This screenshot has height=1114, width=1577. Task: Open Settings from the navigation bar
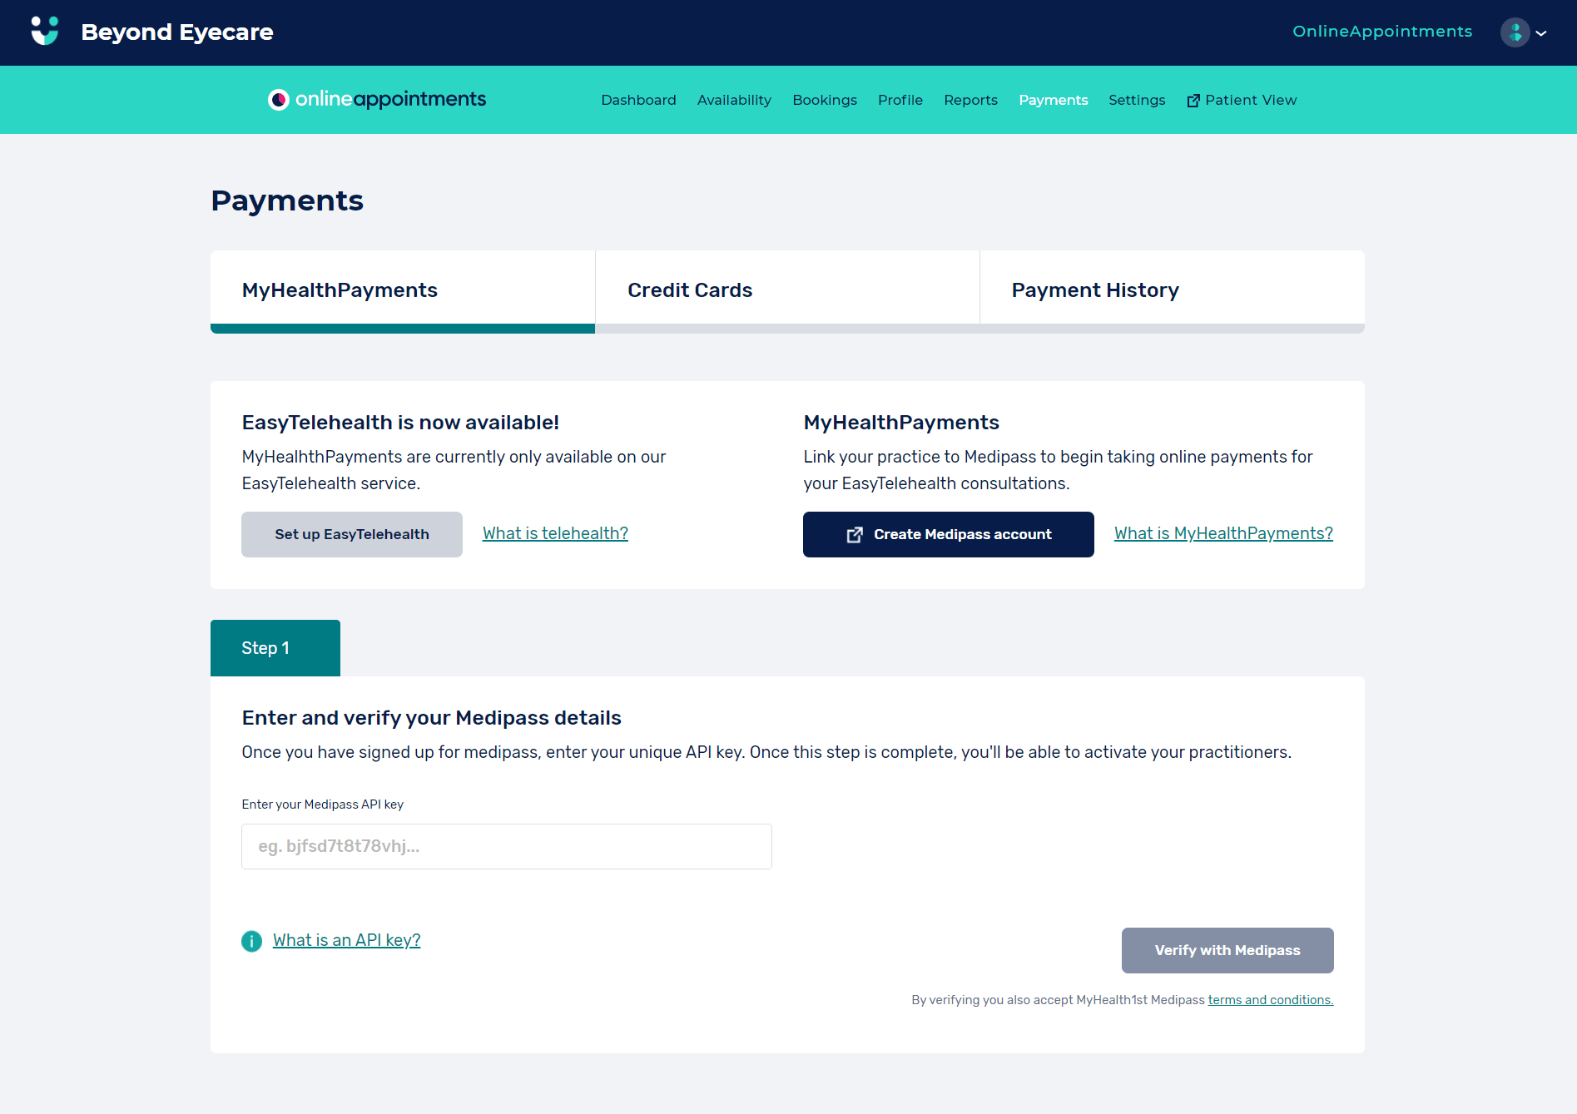tap(1136, 100)
